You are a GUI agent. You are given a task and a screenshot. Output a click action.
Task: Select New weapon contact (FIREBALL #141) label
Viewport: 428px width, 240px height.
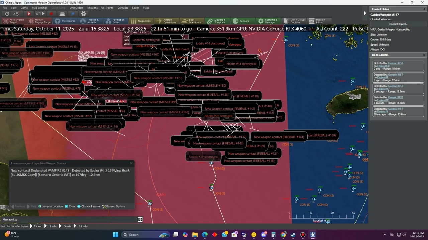click(279, 137)
